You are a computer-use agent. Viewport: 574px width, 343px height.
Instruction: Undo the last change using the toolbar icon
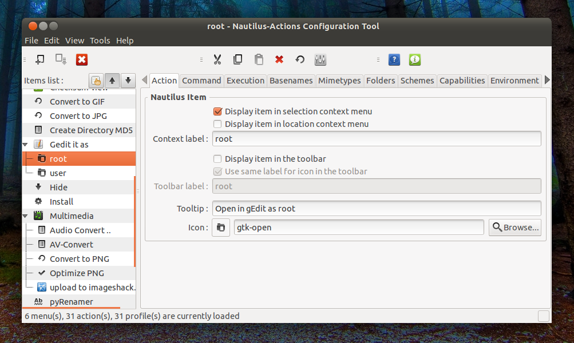coord(299,59)
